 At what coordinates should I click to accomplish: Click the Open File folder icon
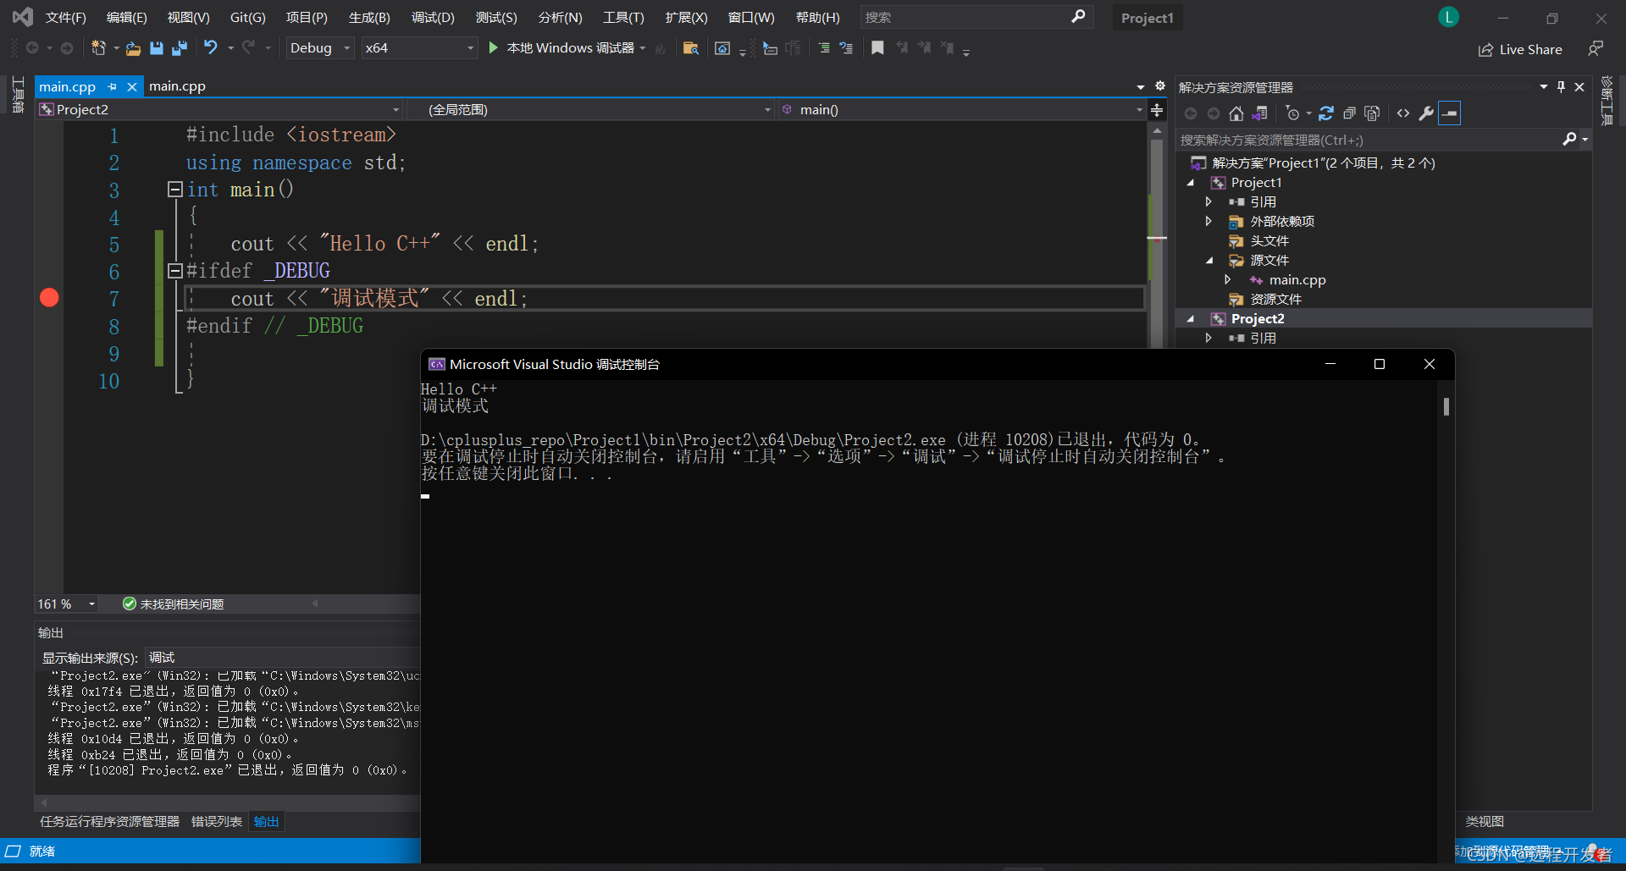click(133, 48)
